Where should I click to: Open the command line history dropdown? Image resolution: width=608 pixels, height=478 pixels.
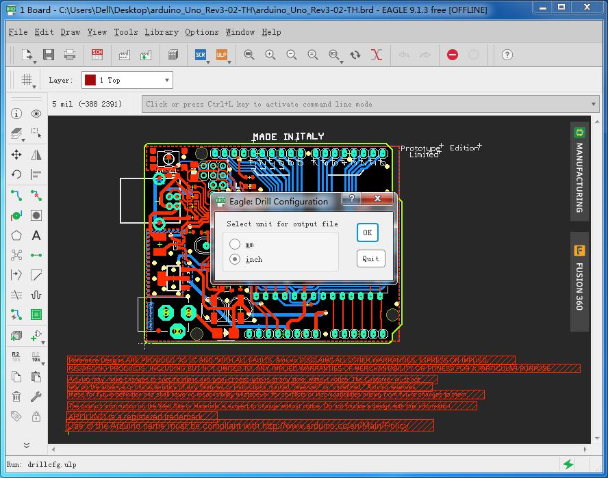pyautogui.click(x=593, y=103)
